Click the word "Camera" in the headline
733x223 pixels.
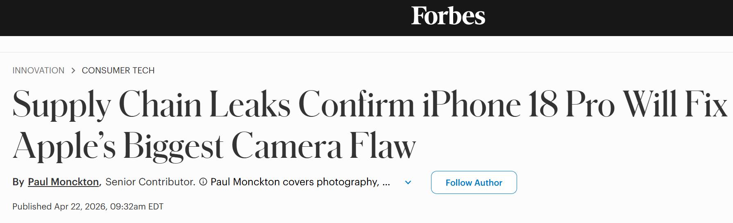(x=286, y=146)
